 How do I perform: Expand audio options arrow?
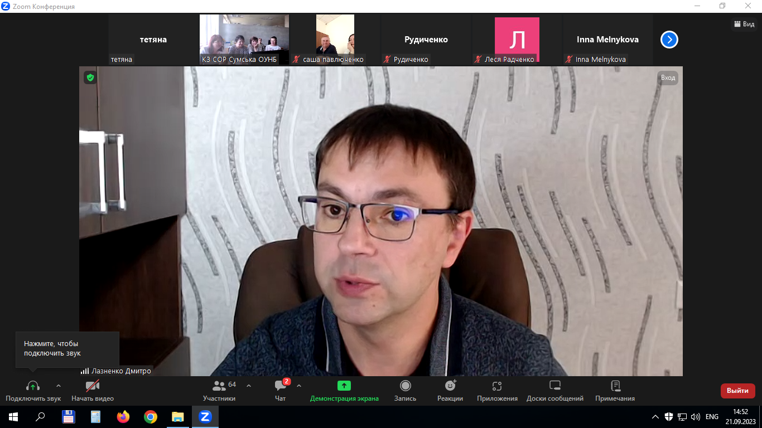(59, 386)
